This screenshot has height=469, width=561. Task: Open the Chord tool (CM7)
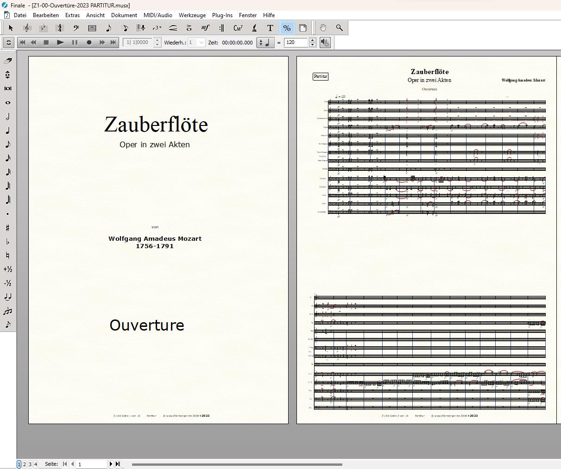tap(238, 28)
